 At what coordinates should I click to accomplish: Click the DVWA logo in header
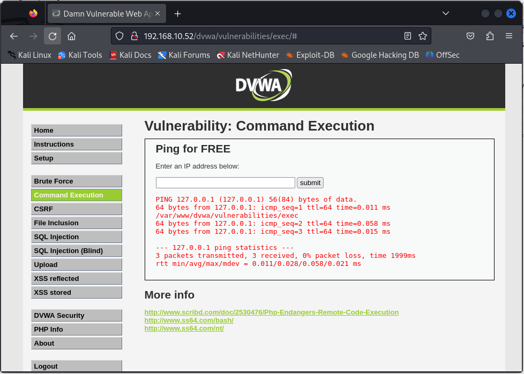pyautogui.click(x=264, y=85)
